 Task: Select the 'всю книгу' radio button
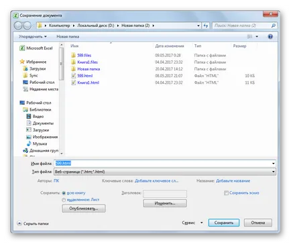64,193
